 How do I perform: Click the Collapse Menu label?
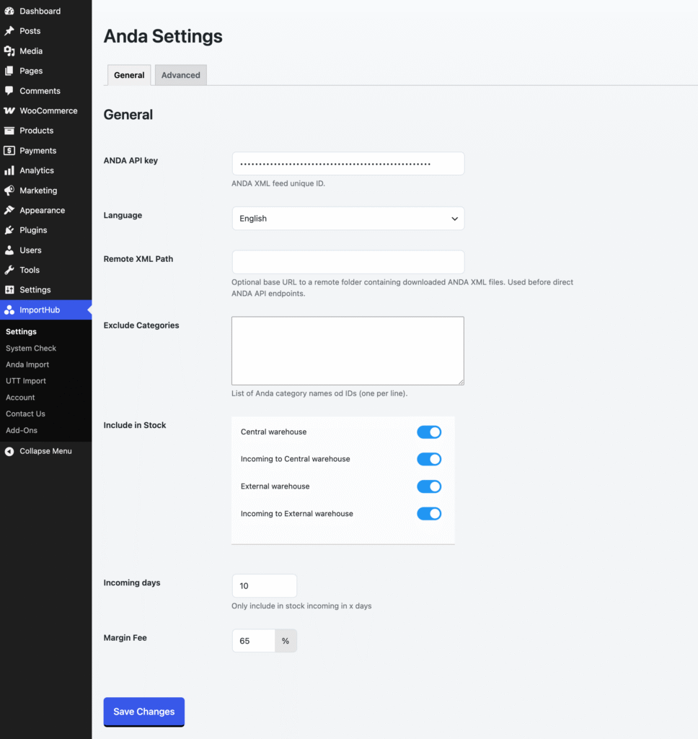pos(45,451)
